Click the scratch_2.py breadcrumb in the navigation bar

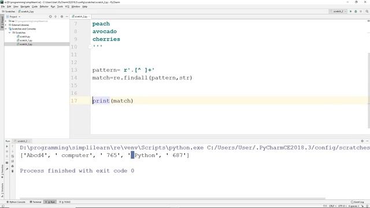coord(27,12)
